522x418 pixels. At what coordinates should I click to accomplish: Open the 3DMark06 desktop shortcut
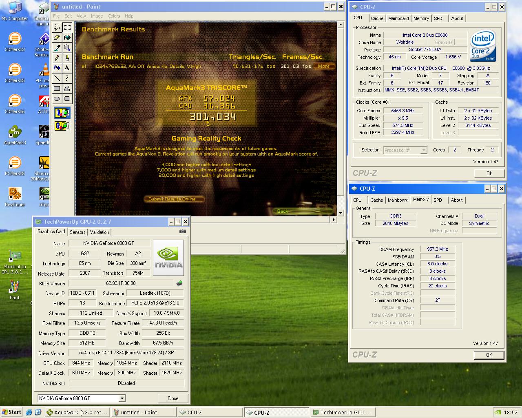point(15,104)
